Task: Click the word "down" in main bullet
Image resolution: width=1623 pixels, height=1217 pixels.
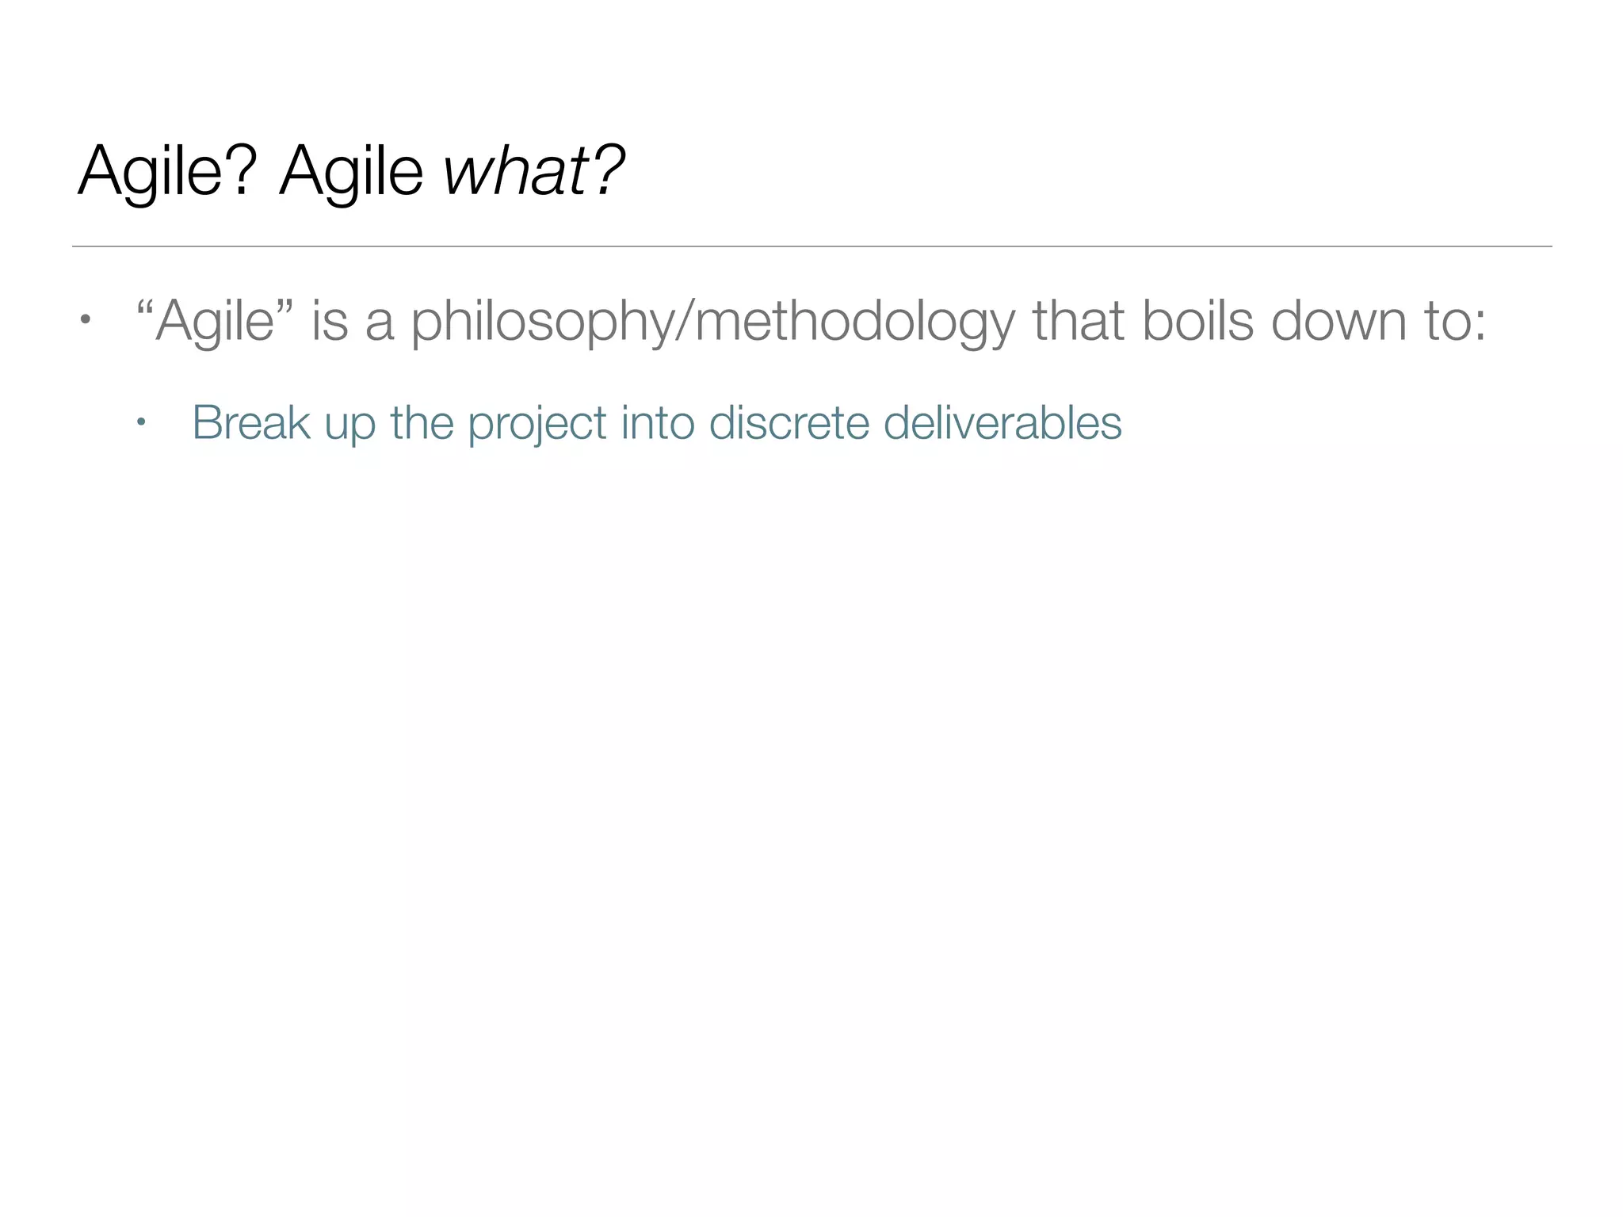Action: pyautogui.click(x=1338, y=322)
